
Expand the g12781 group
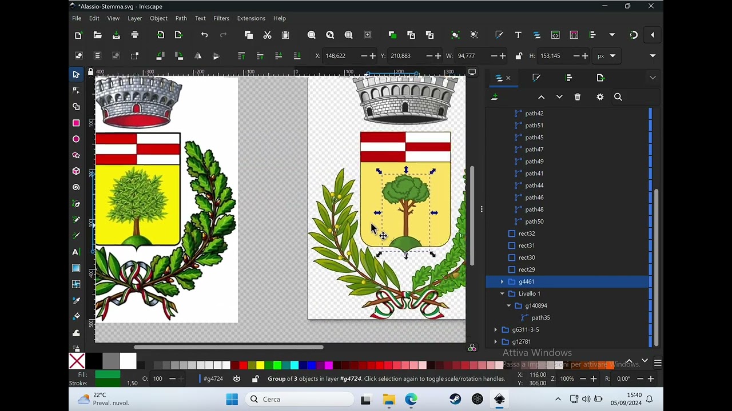click(495, 341)
